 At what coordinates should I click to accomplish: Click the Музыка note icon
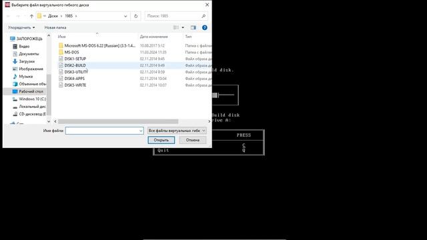coord(15,77)
